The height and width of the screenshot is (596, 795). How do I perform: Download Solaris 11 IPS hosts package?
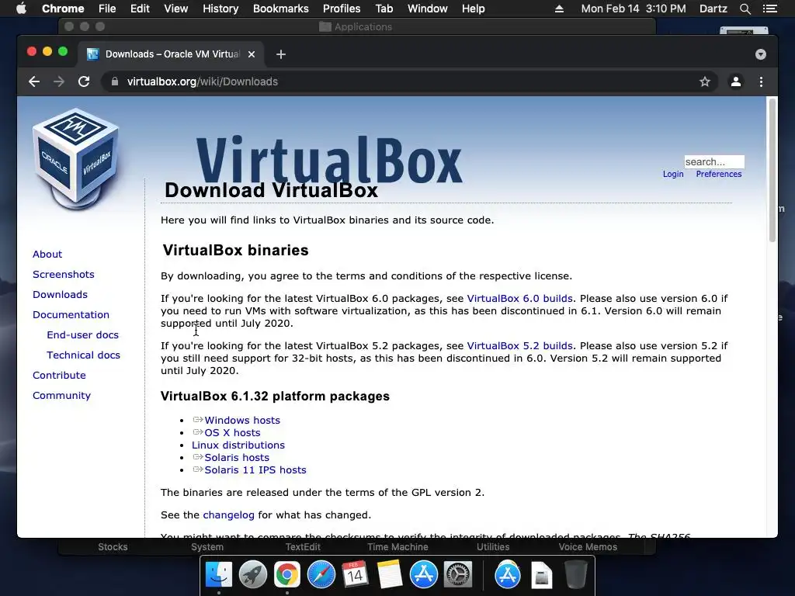tap(255, 470)
